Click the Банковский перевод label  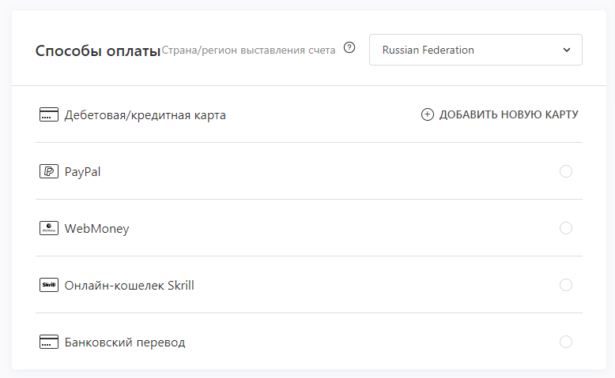point(125,342)
